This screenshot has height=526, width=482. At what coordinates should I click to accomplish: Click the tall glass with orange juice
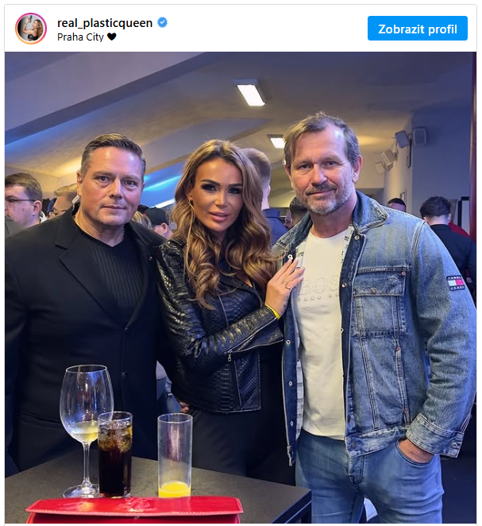[175, 455]
